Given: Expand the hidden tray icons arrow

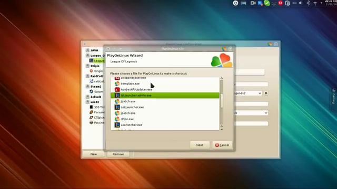Looking at the screenshot, I should click(x=321, y=3).
